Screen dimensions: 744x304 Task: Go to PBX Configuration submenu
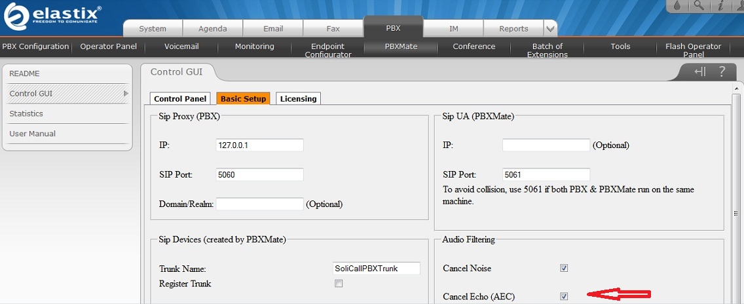pyautogui.click(x=35, y=47)
